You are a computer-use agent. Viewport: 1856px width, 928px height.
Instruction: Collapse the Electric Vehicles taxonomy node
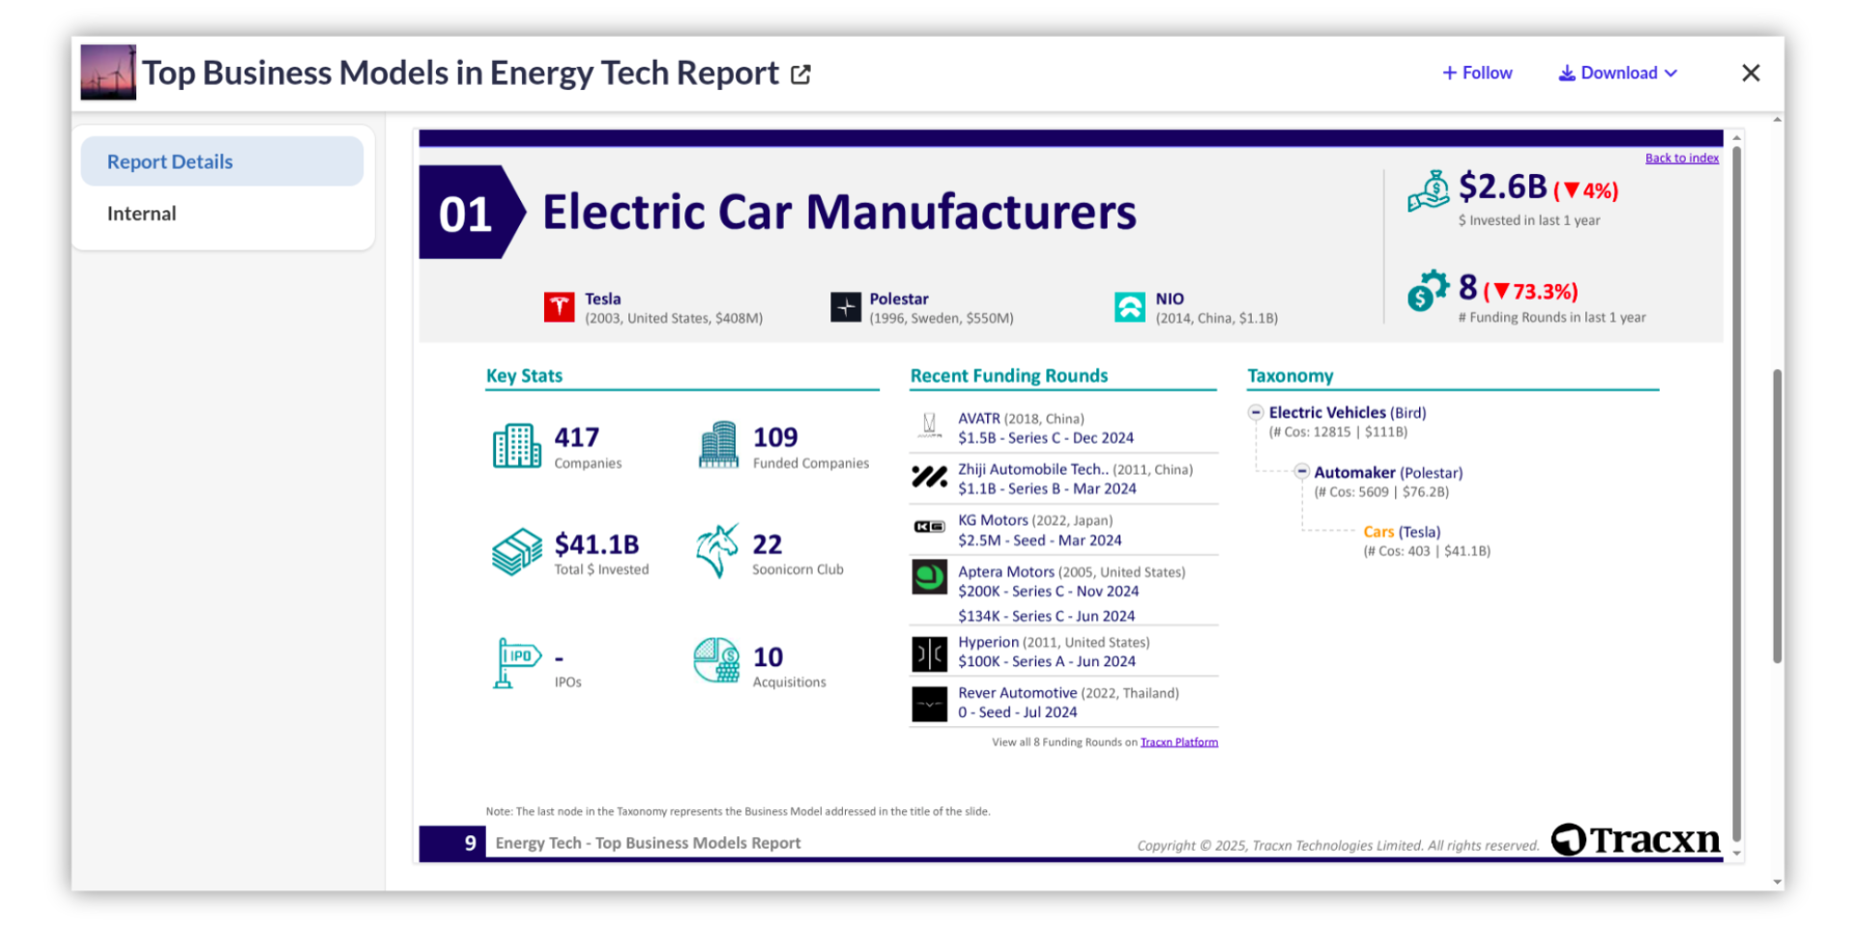(x=1256, y=413)
